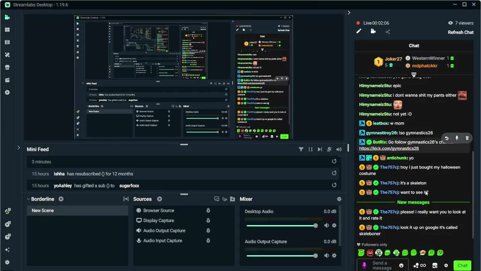Toggle lock on Browser Source

208,210
